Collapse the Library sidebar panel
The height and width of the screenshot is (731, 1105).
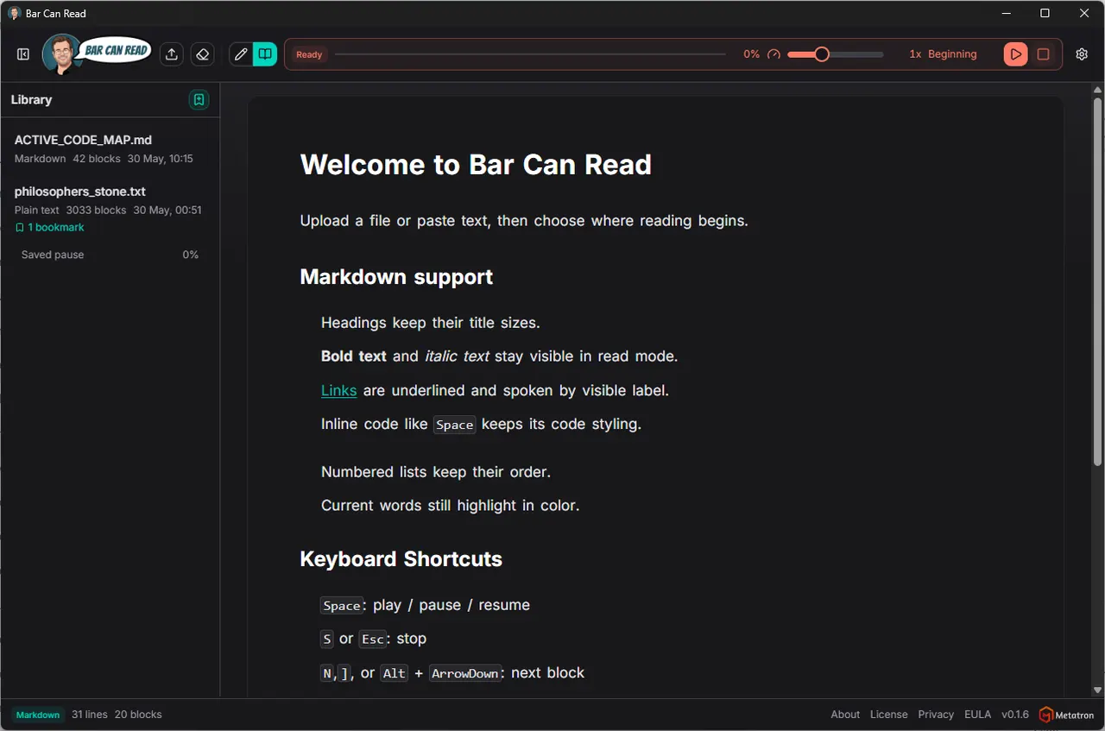click(23, 54)
